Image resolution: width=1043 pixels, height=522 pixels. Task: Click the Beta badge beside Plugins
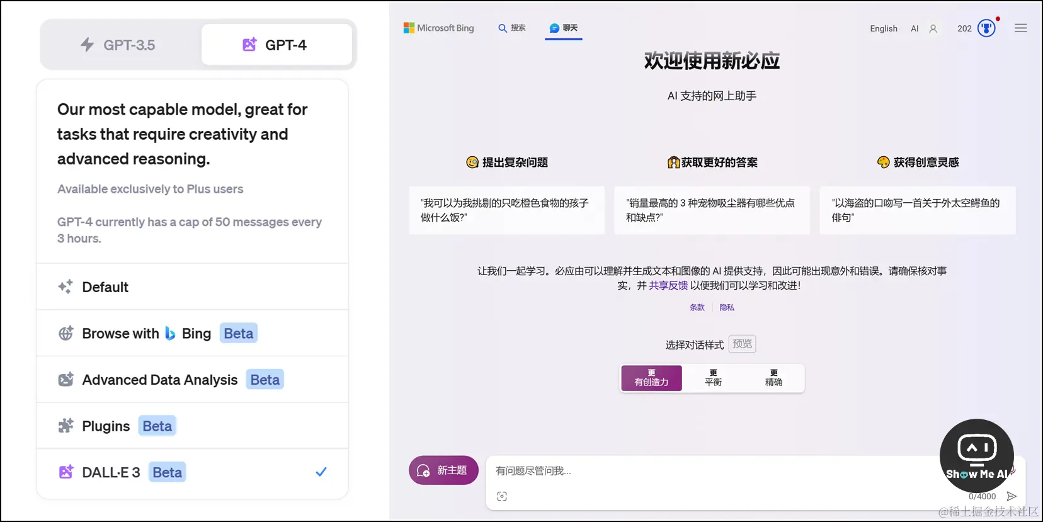point(157,426)
